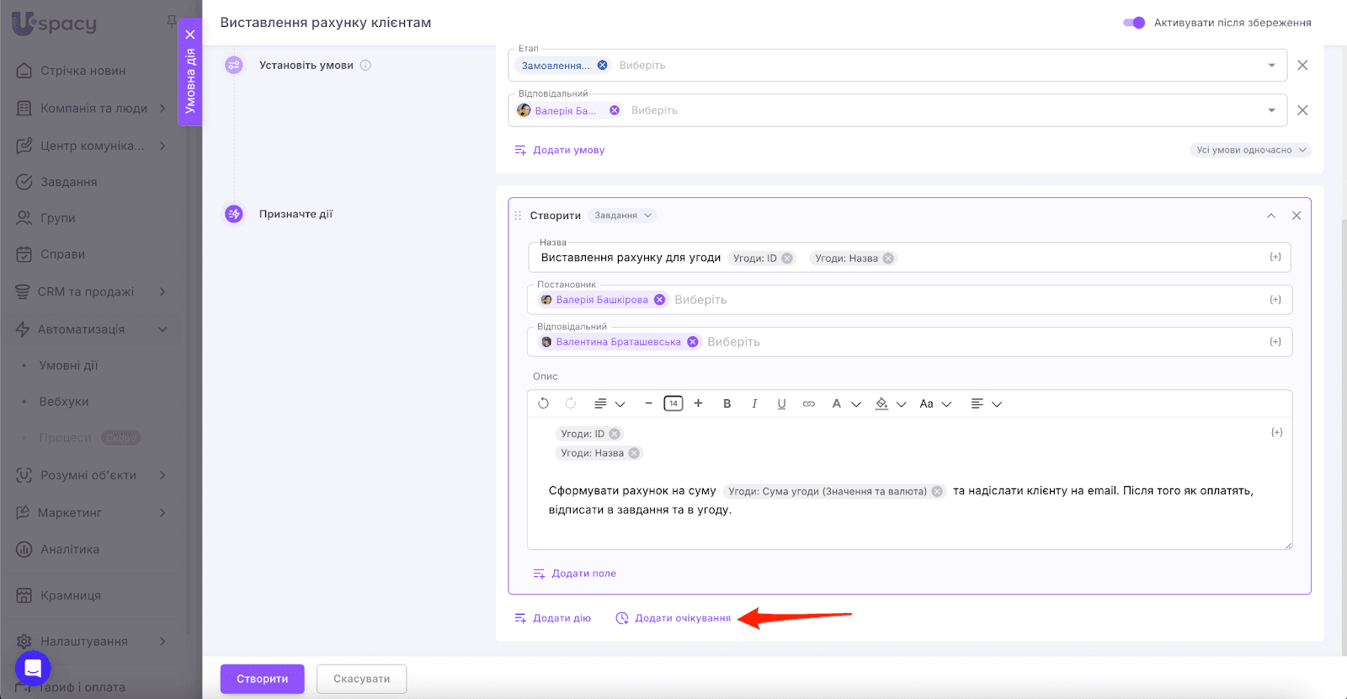Undo the last edit in description toolbar
This screenshot has height=699, width=1347.
pyautogui.click(x=544, y=403)
